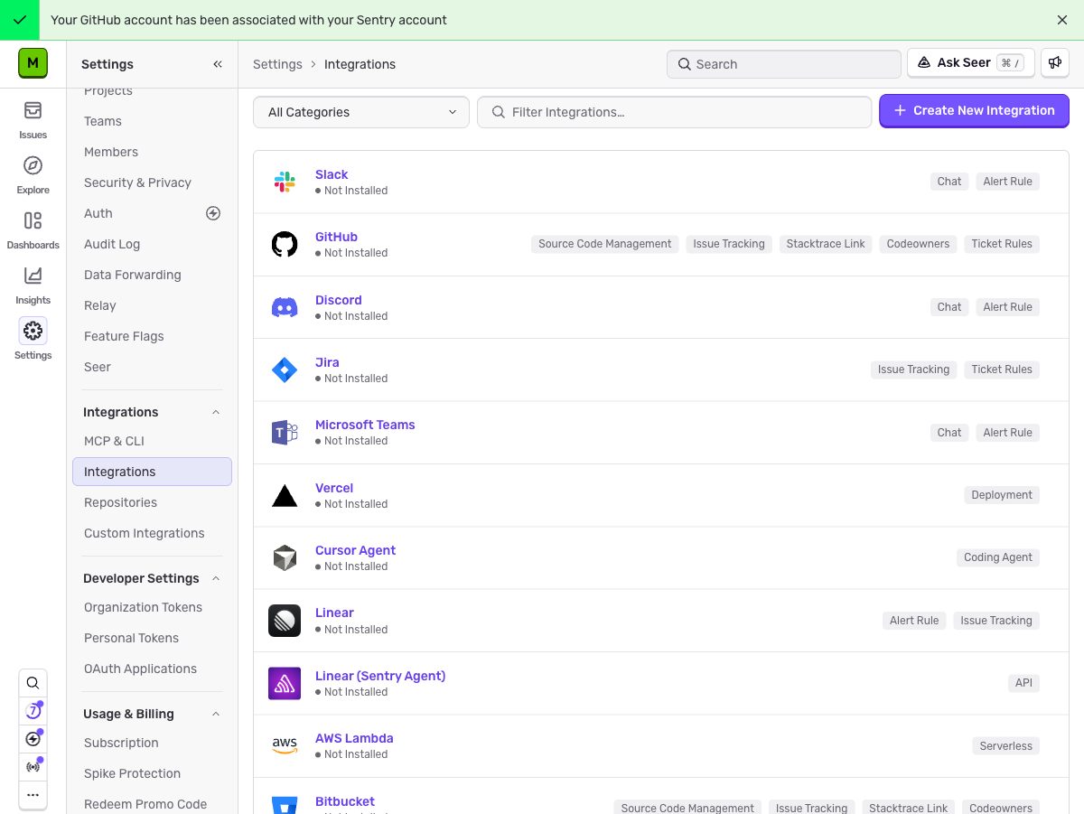Open the Cursor Agent integration link
1084x814 pixels.
point(355,550)
